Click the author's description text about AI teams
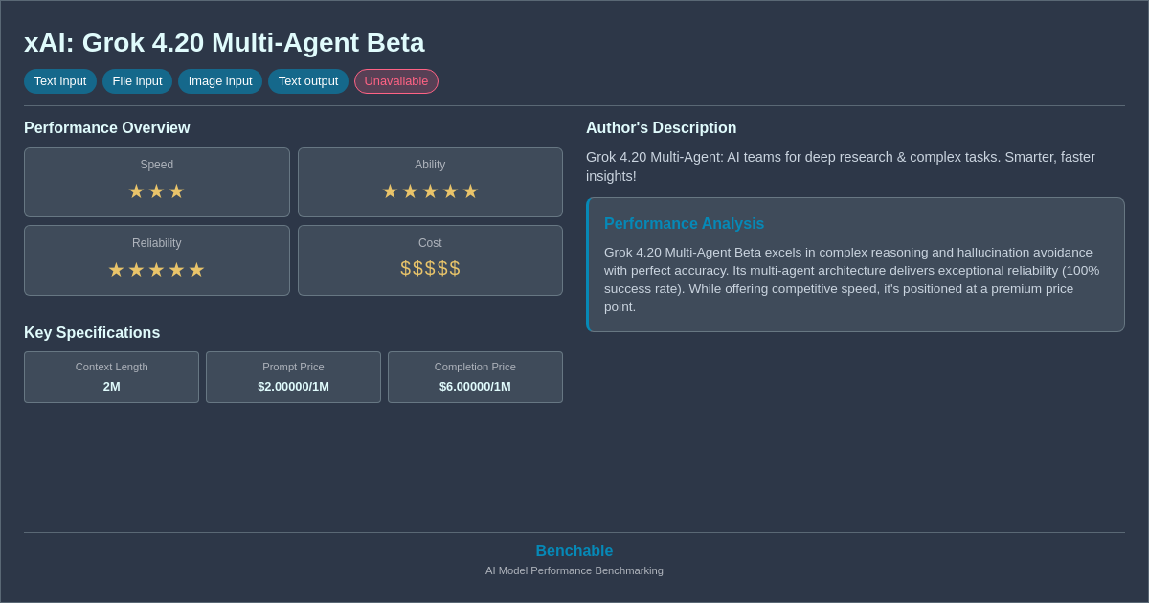 click(x=841, y=167)
